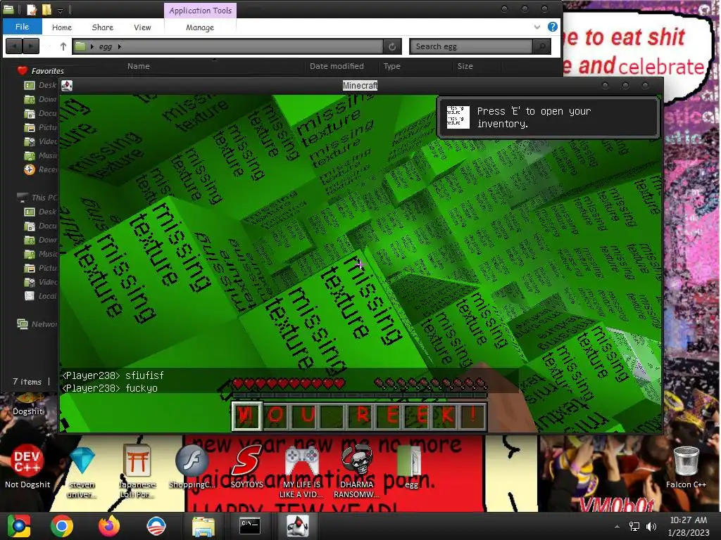Image resolution: width=721 pixels, height=540 pixels.
Task: Select the Application Tools tab header
Action: coord(200,10)
